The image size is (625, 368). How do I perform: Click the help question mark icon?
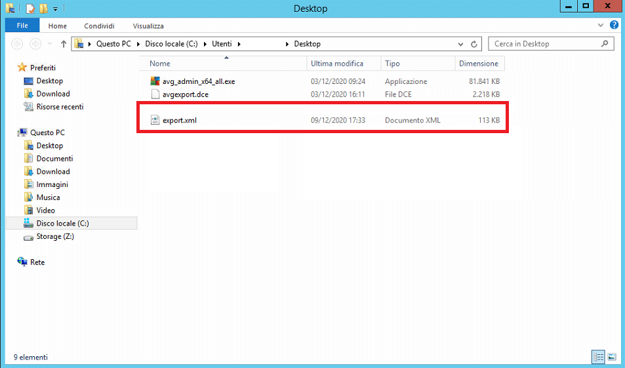pyautogui.click(x=615, y=25)
